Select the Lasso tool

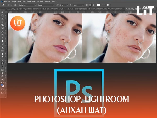[x=2, y=19]
